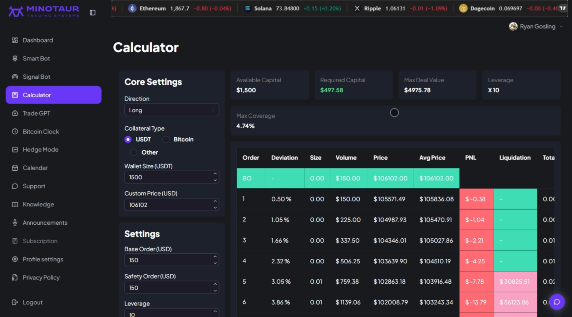Screen dimensions: 572x317
Task: Click the Smart Bot robot icon
Action: tap(15, 58)
